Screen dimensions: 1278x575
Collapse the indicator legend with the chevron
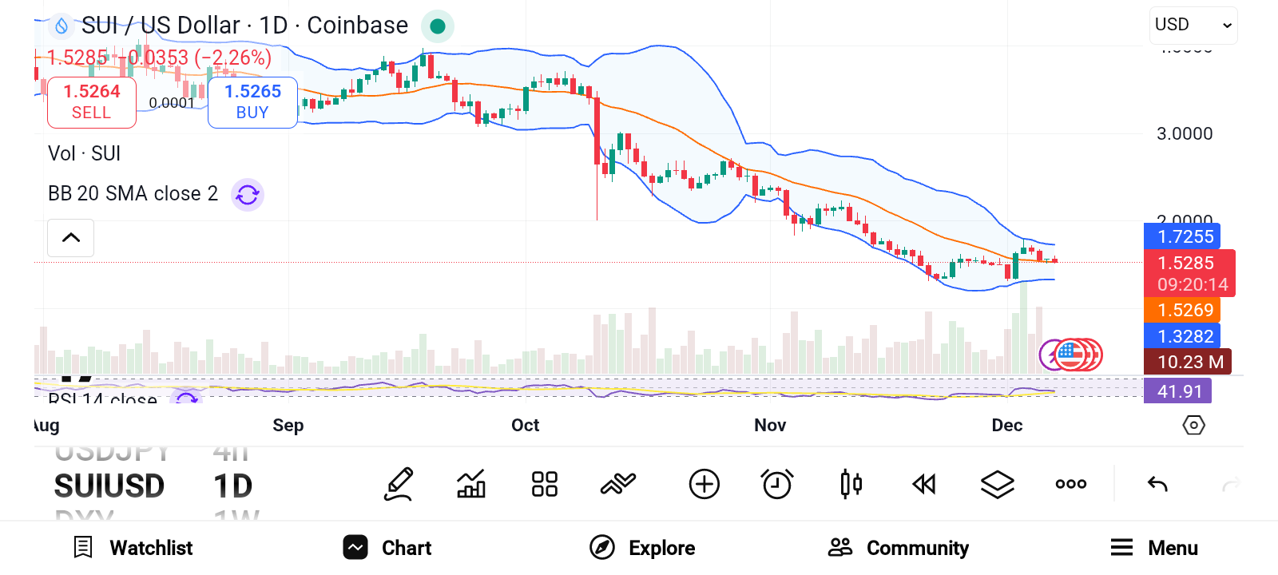click(x=70, y=238)
